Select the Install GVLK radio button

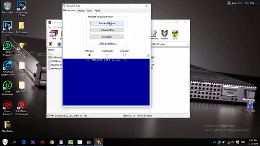click(x=107, y=55)
